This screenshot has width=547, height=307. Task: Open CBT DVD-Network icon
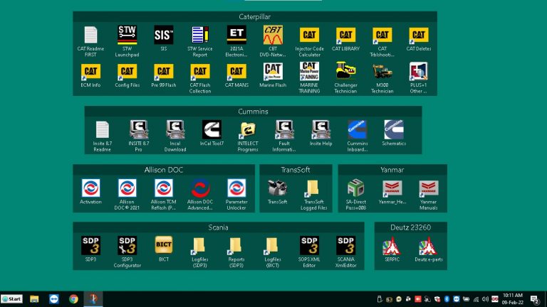[x=273, y=35]
